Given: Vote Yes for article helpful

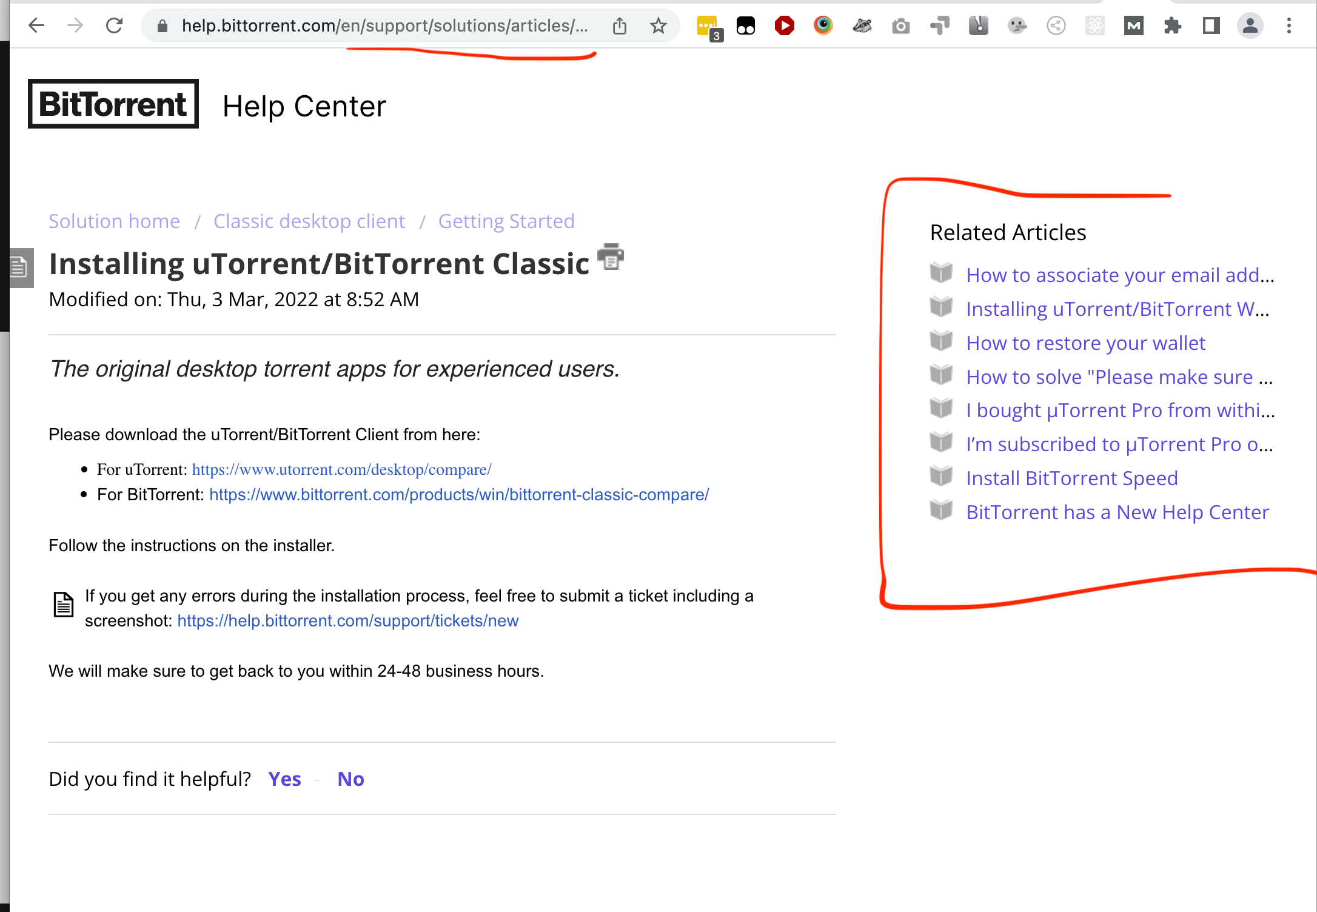Looking at the screenshot, I should click(284, 779).
